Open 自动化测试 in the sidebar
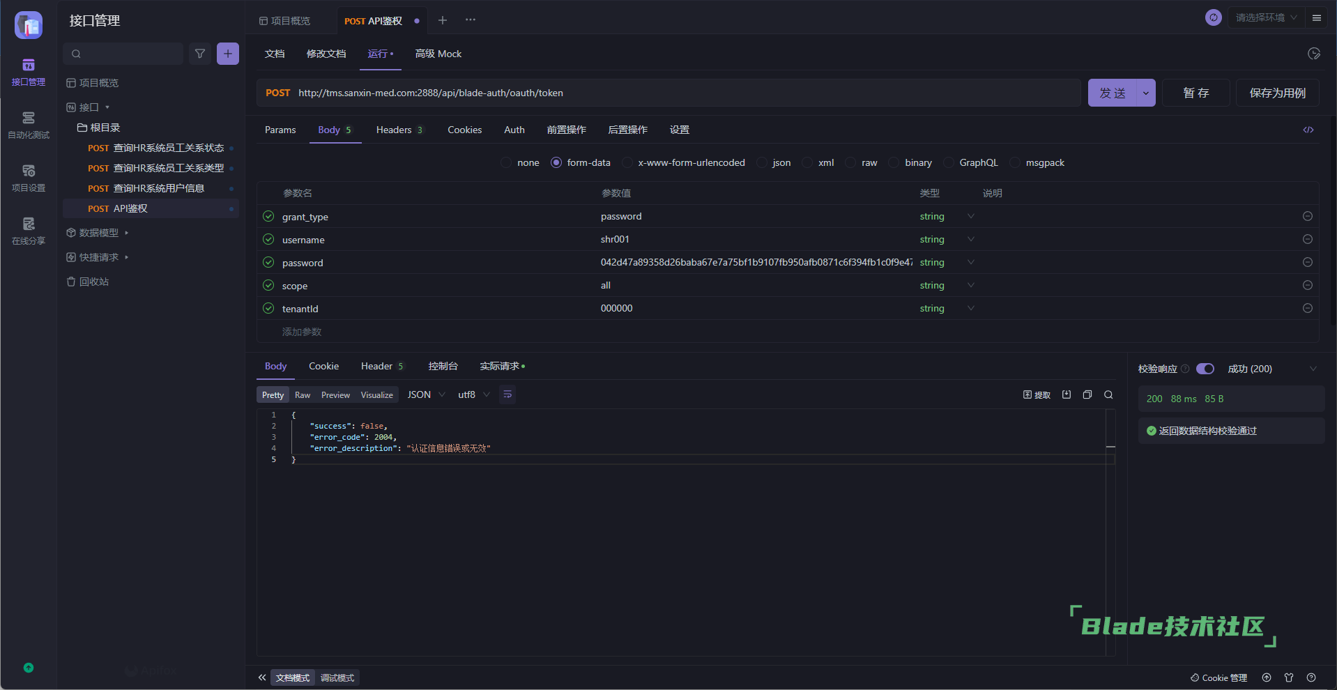Viewport: 1337px width, 690px height. [28, 125]
